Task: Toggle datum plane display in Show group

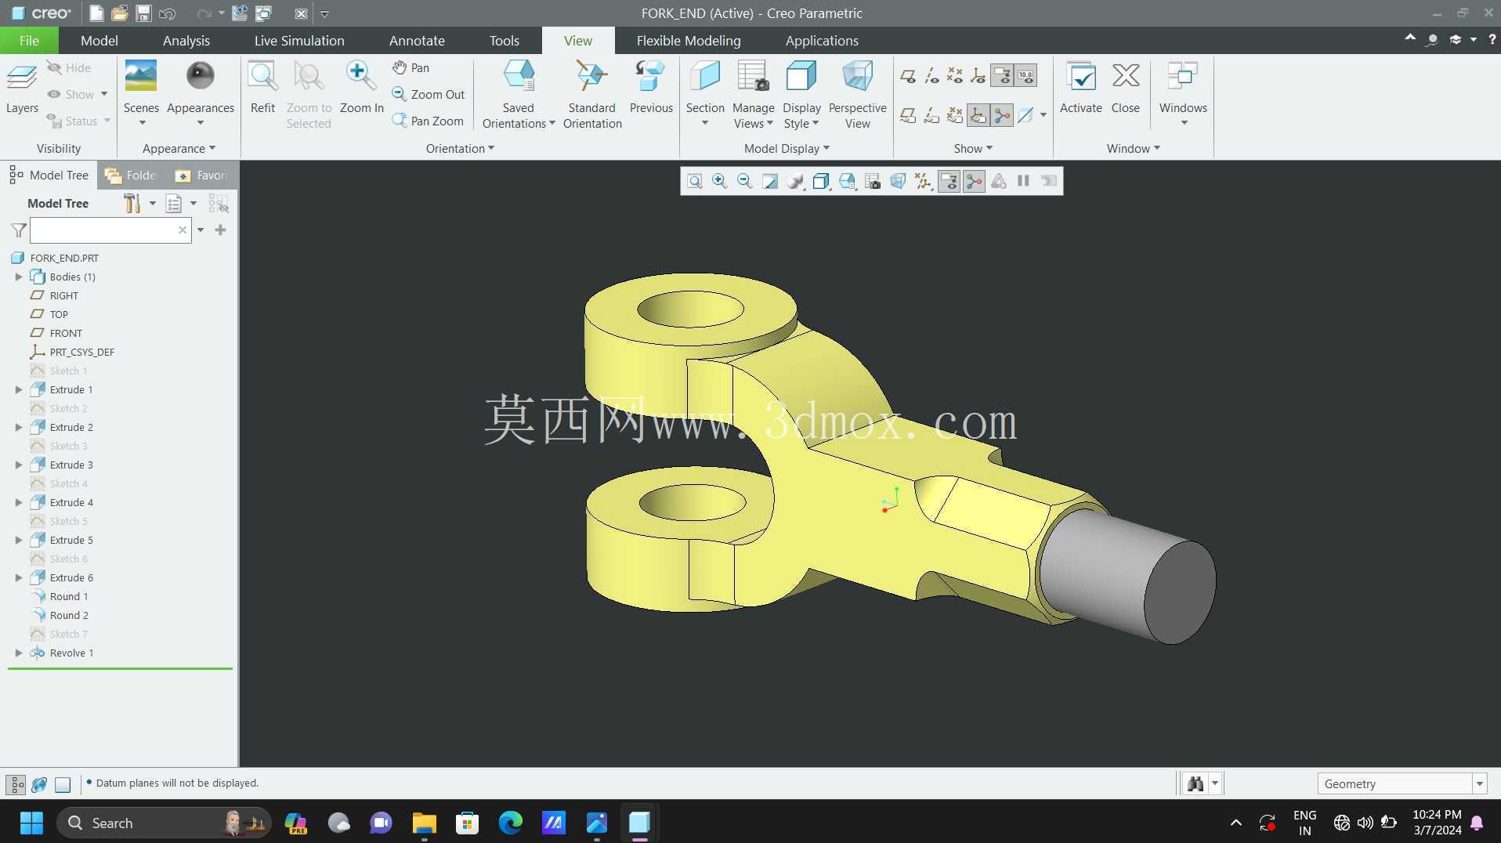Action: point(908,76)
